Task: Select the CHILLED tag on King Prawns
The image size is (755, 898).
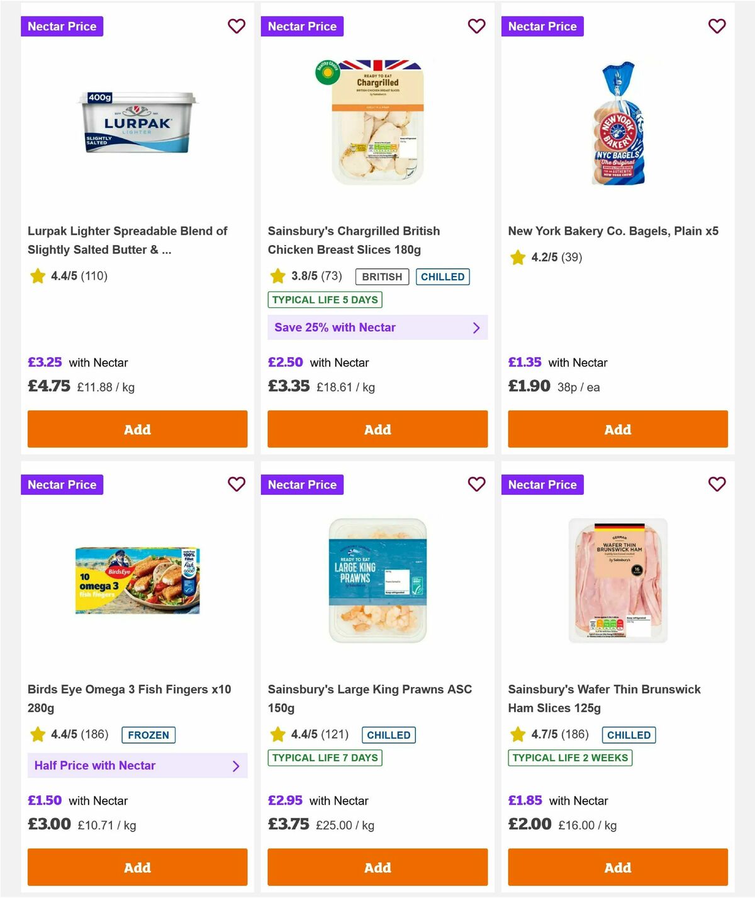Action: click(388, 735)
